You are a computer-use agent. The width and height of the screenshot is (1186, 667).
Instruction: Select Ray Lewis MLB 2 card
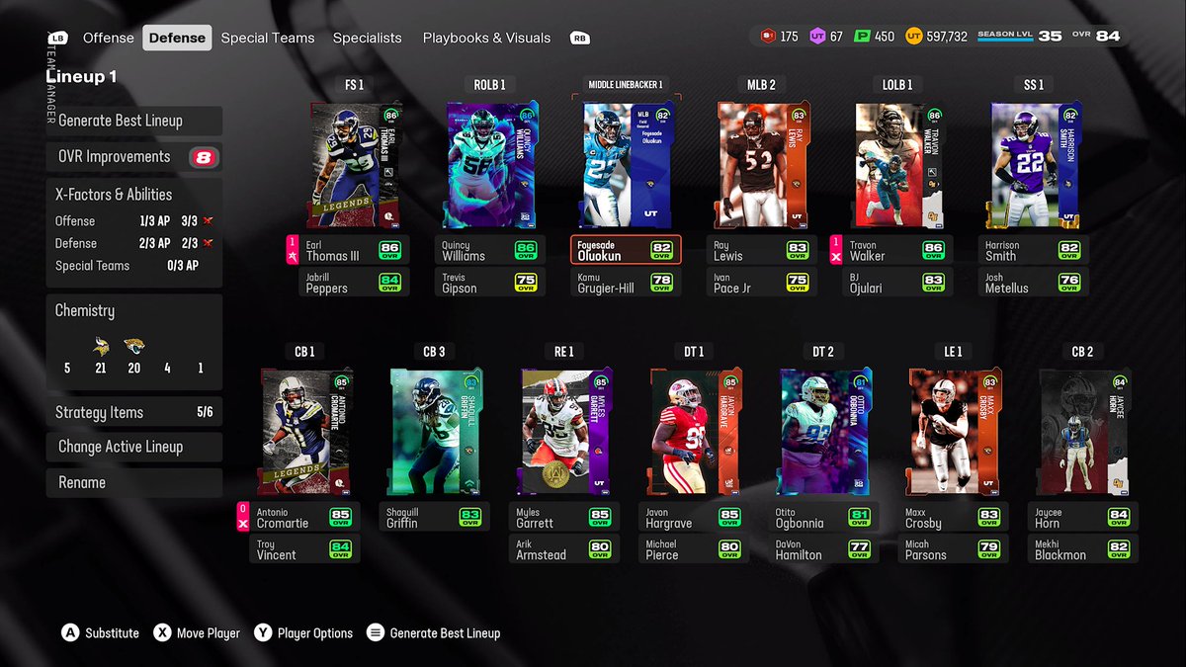(x=762, y=165)
